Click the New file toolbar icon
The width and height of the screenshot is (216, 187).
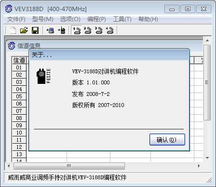pyautogui.click(x=13, y=30)
